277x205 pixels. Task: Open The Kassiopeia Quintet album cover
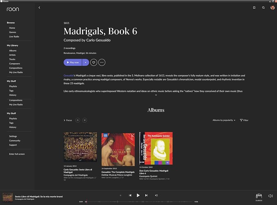click(156, 148)
